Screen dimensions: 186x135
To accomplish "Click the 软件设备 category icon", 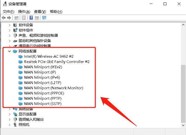I will (x=15, y=25).
